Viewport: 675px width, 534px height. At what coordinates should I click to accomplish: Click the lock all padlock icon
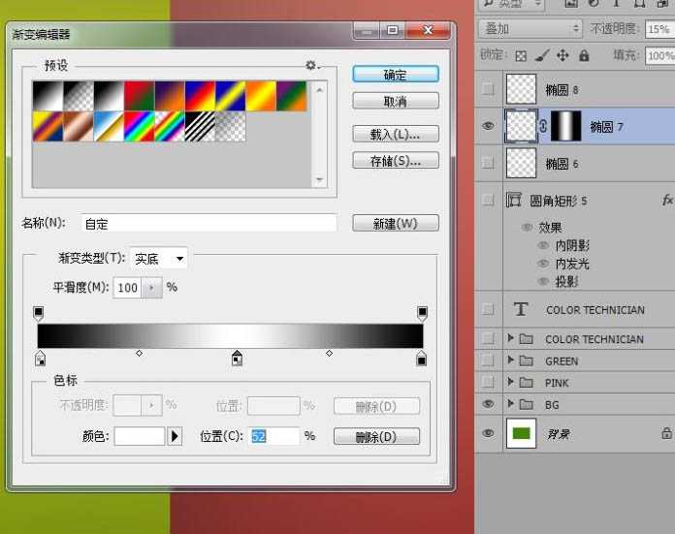tap(584, 55)
